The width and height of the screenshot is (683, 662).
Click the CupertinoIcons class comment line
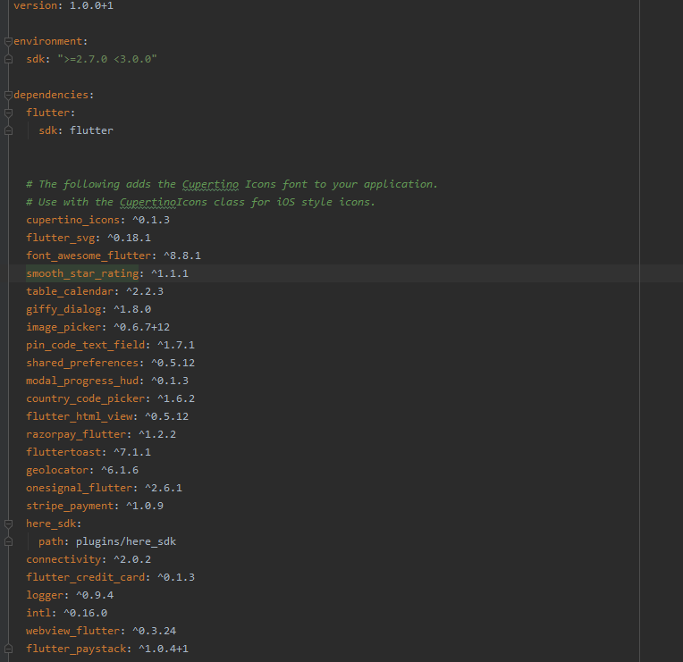coord(200,203)
